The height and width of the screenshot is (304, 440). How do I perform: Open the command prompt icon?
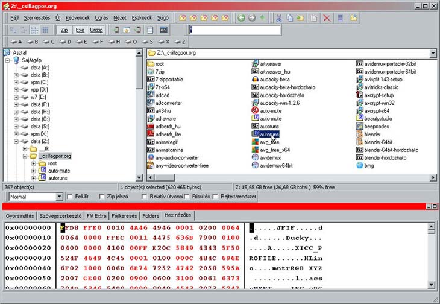pos(163,30)
